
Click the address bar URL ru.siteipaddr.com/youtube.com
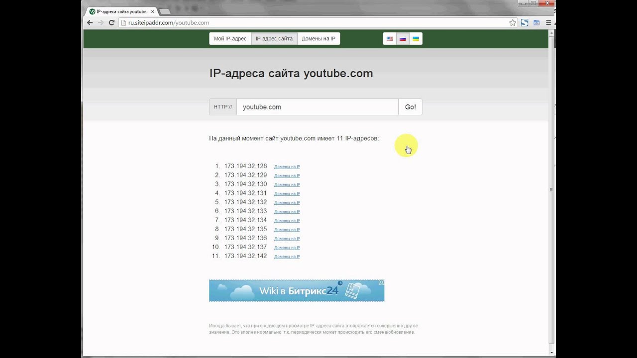tap(169, 23)
